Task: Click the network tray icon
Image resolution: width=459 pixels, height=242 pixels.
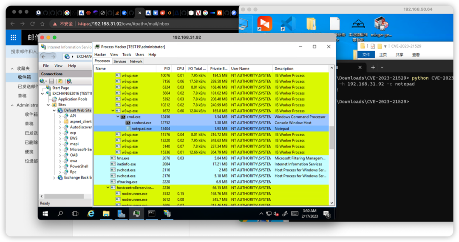Action: [x=269, y=214]
